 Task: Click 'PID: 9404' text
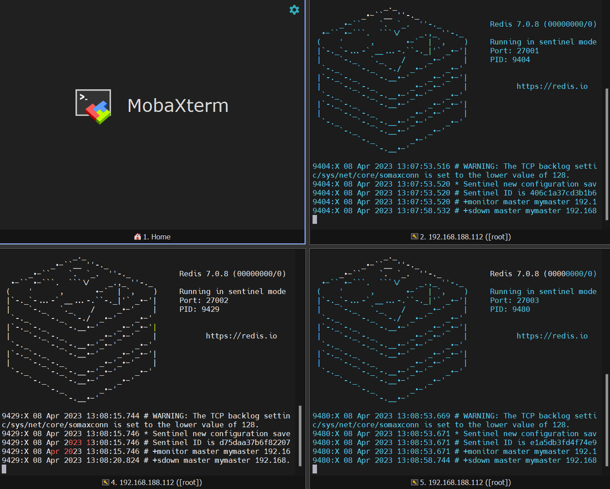pos(510,60)
